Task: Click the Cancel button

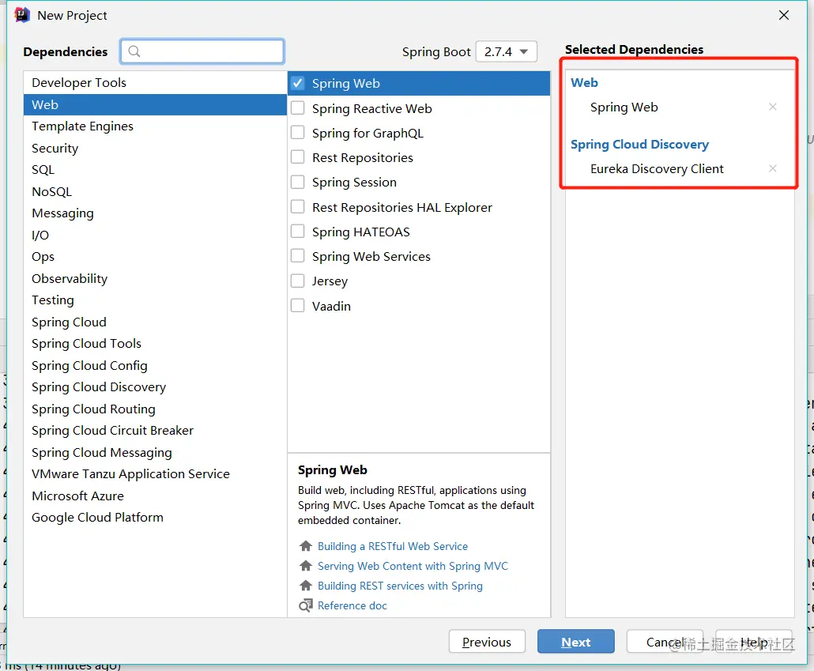Action: [665, 642]
